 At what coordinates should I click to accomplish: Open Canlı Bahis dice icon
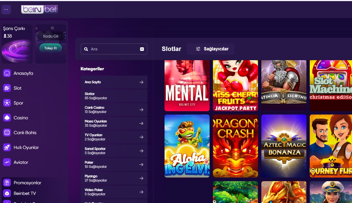[x=7, y=133]
